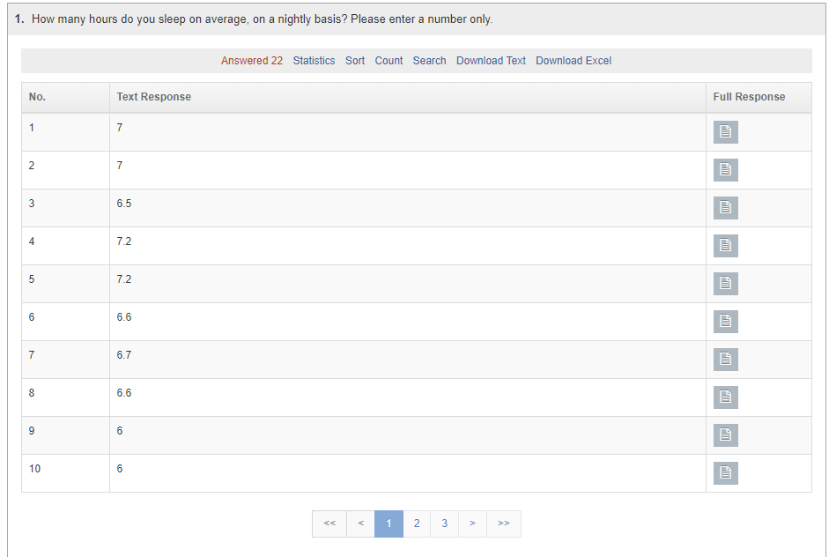Open full response for row 1
829x557 pixels.
(x=725, y=131)
